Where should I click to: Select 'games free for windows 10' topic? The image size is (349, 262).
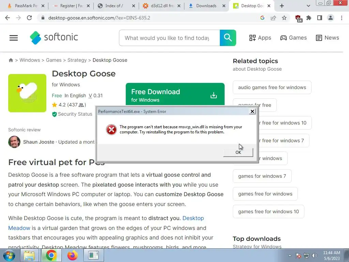[269, 212]
